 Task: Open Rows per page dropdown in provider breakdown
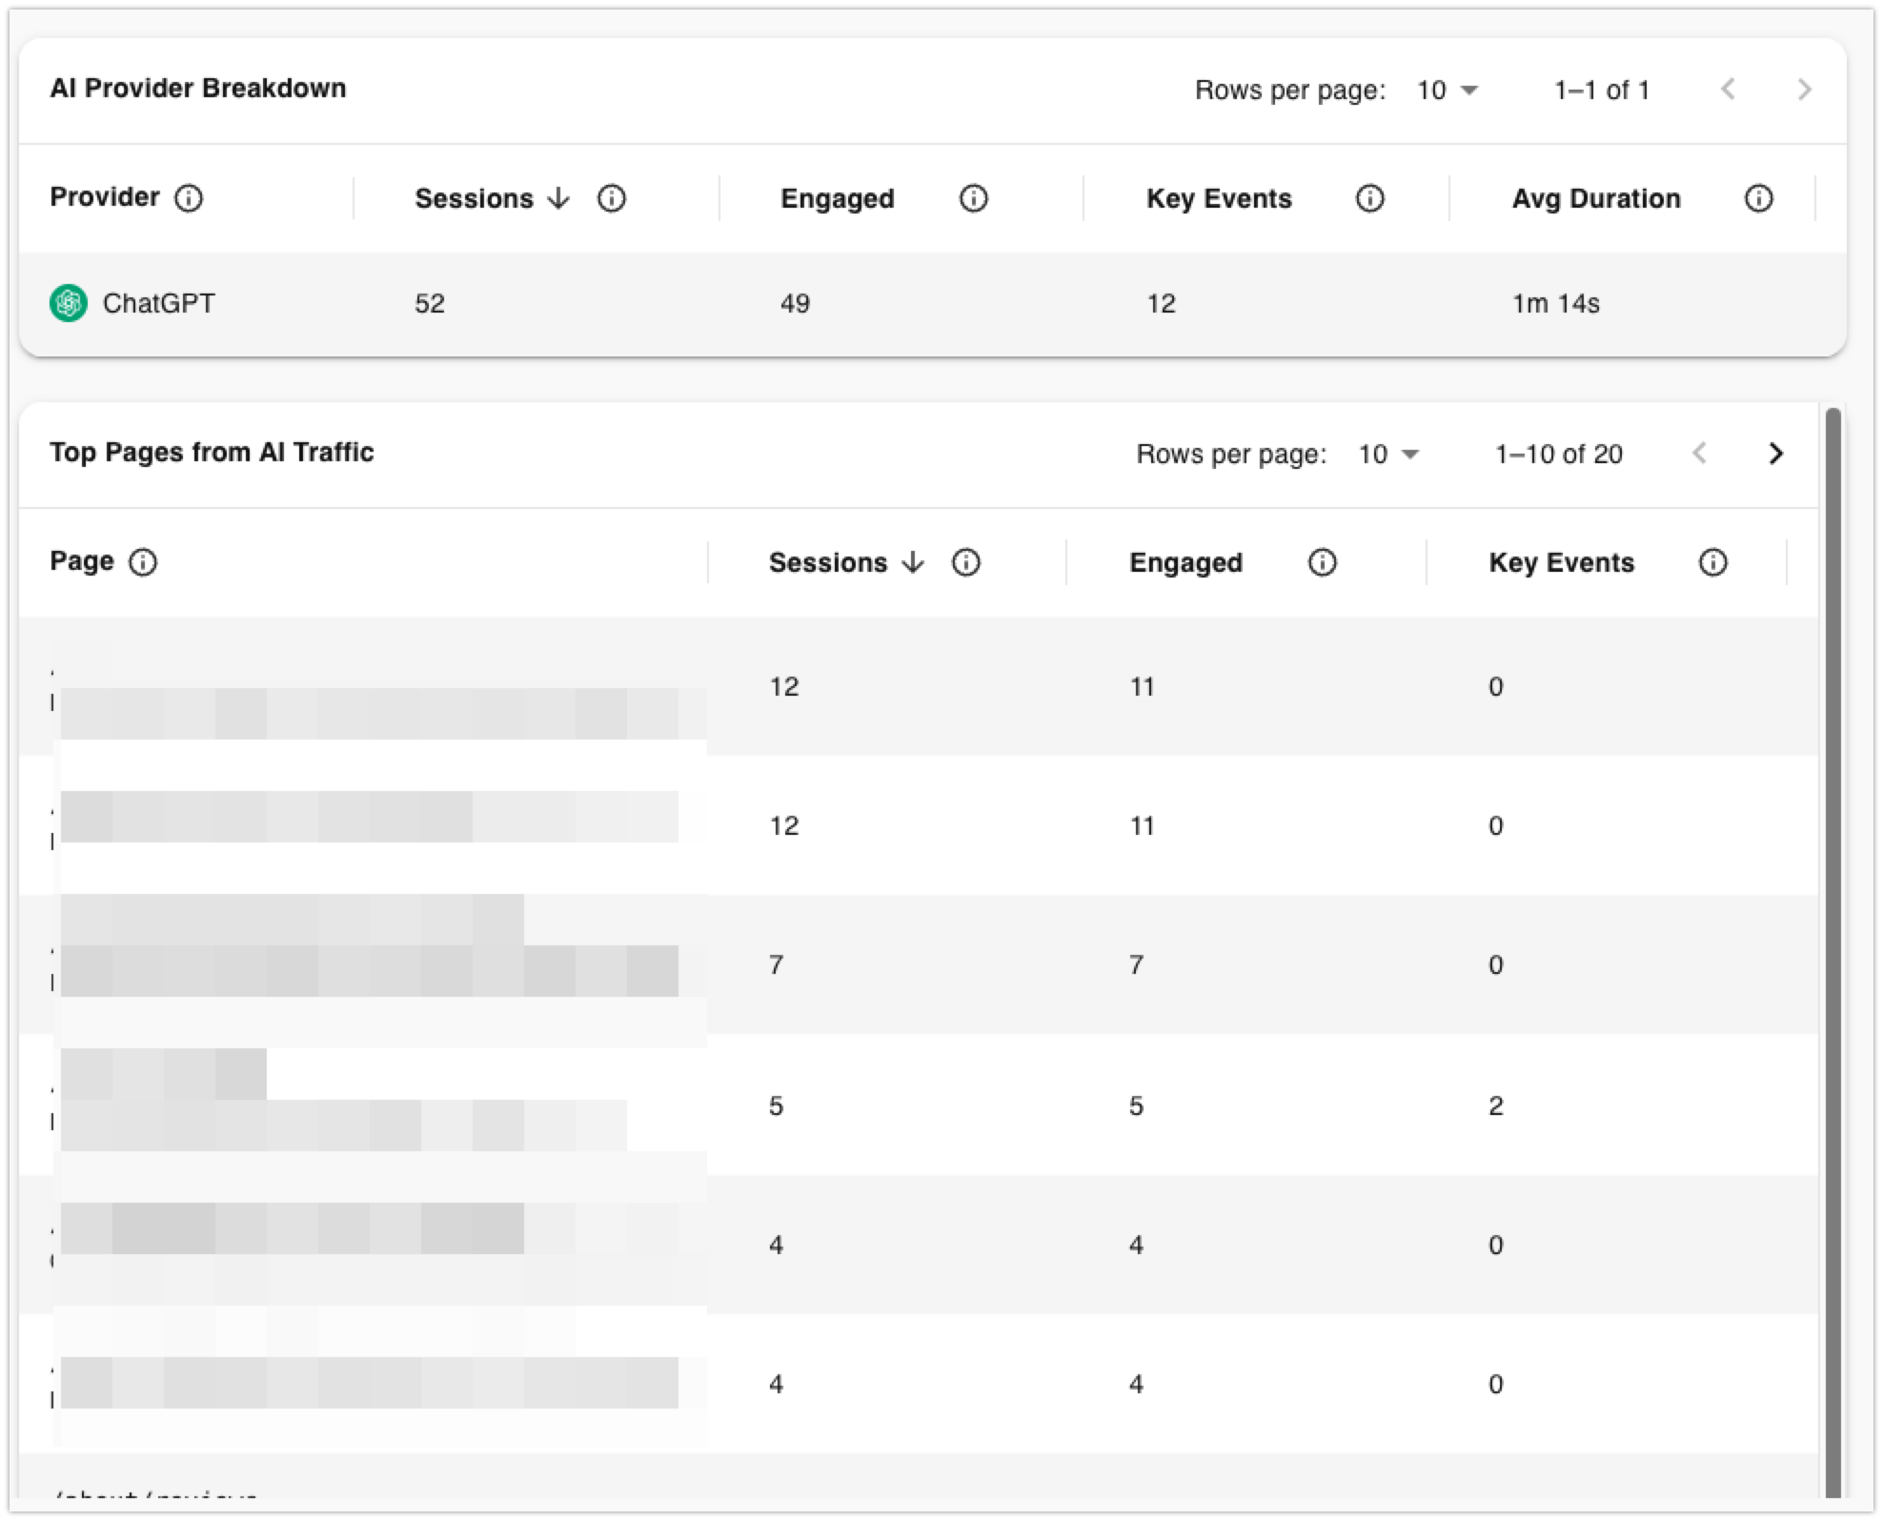point(1448,91)
